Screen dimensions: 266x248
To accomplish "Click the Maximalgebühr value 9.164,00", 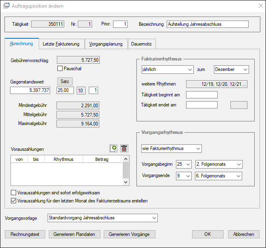I will tap(78, 123).
